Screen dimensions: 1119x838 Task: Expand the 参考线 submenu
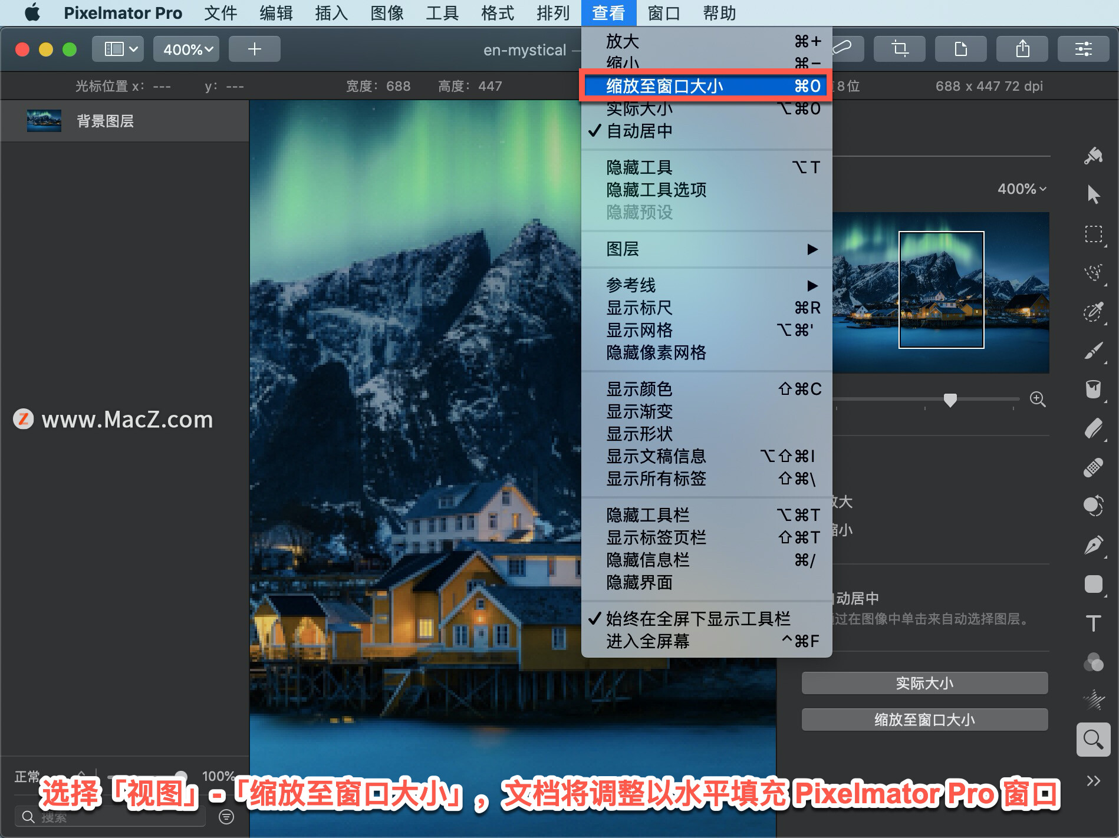[706, 285]
